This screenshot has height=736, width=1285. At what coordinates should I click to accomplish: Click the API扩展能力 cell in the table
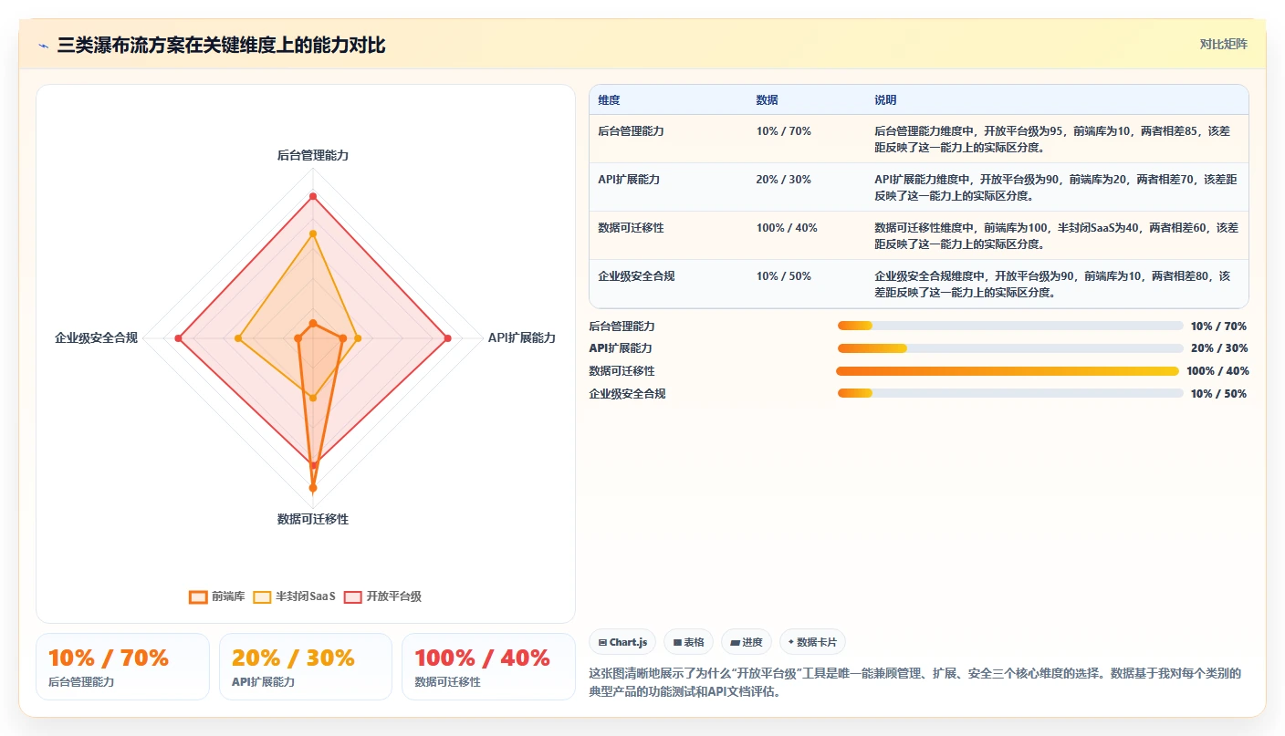(x=629, y=180)
